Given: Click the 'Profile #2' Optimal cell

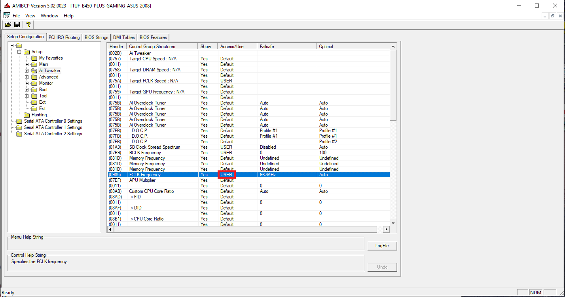Looking at the screenshot, I should click(328, 142).
